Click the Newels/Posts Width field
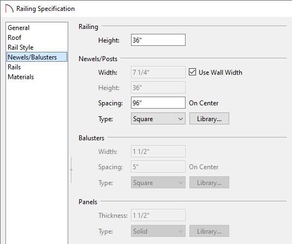 158,72
